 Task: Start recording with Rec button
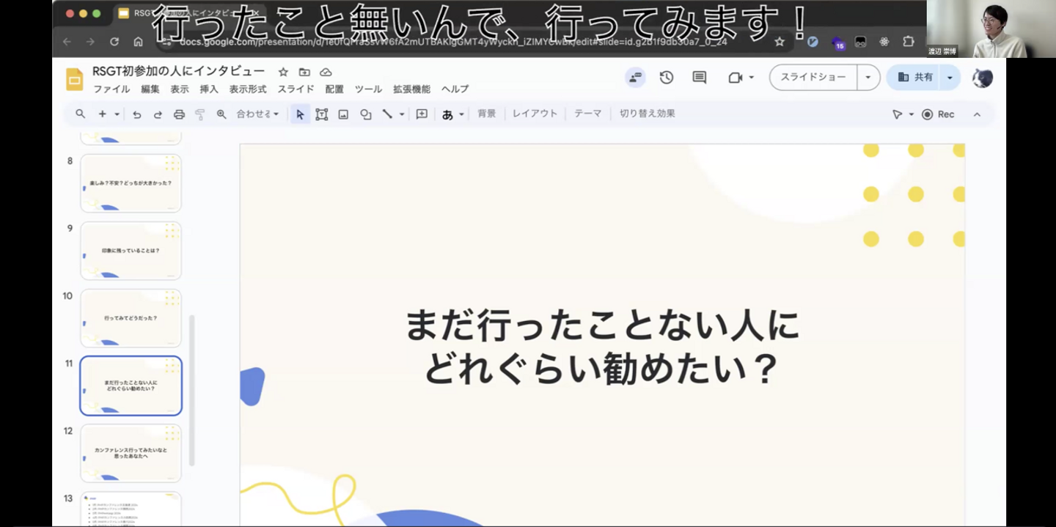pos(939,114)
